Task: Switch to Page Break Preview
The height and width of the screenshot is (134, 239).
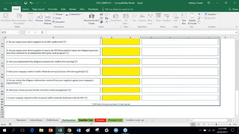Action: pyautogui.click(x=204, y=124)
